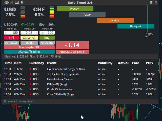This screenshot has width=162, height=121.
Task: Click the CHF strength meter bars
Action: (x=52, y=12)
